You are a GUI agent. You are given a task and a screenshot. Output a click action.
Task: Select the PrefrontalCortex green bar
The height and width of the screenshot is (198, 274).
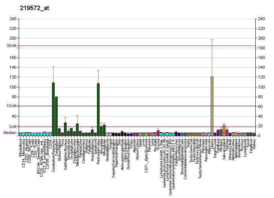coord(98,109)
